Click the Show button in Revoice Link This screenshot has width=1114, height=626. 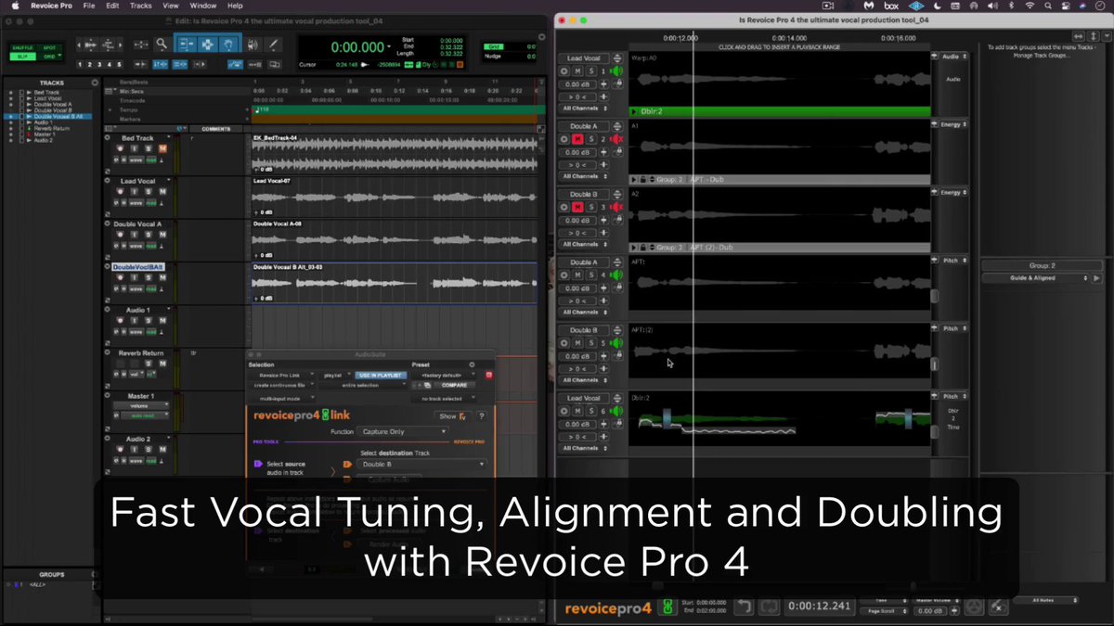coord(452,416)
